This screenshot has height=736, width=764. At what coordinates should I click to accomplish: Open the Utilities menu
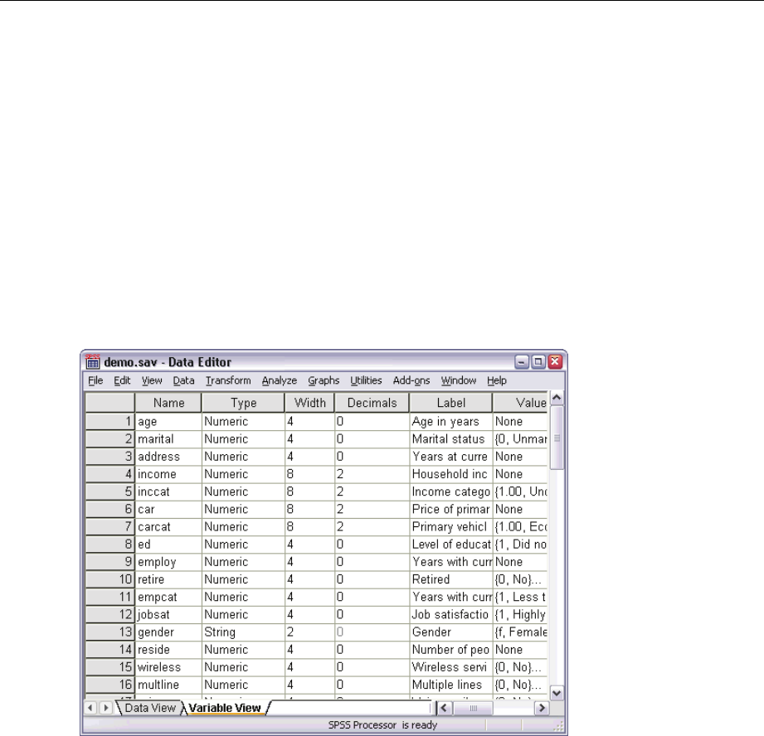[366, 380]
